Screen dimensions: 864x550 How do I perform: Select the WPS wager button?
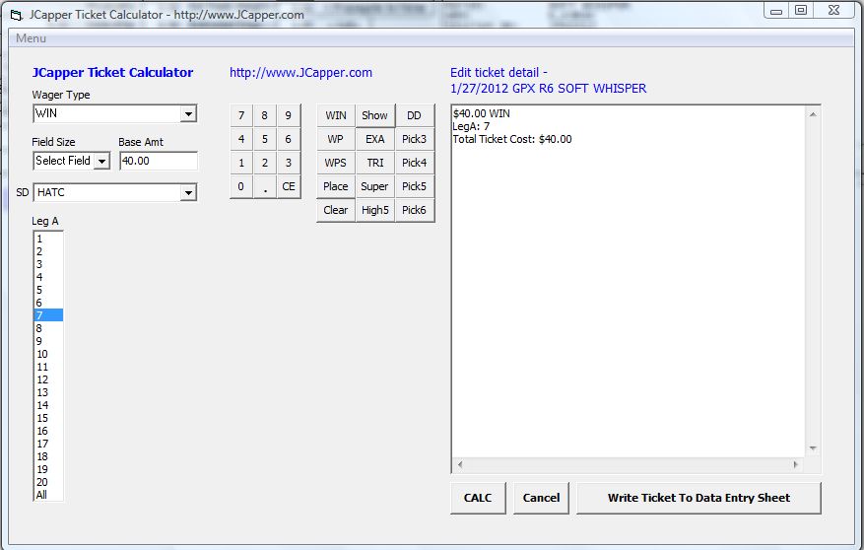[x=336, y=163]
